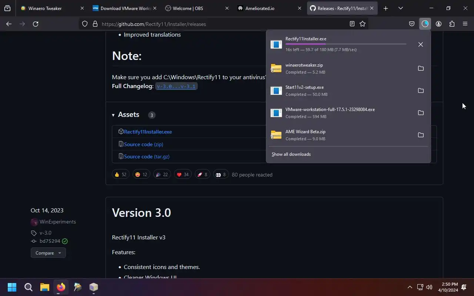The height and width of the screenshot is (296, 474).
Task: Open the list all tabs dropdown
Action: 400,8
